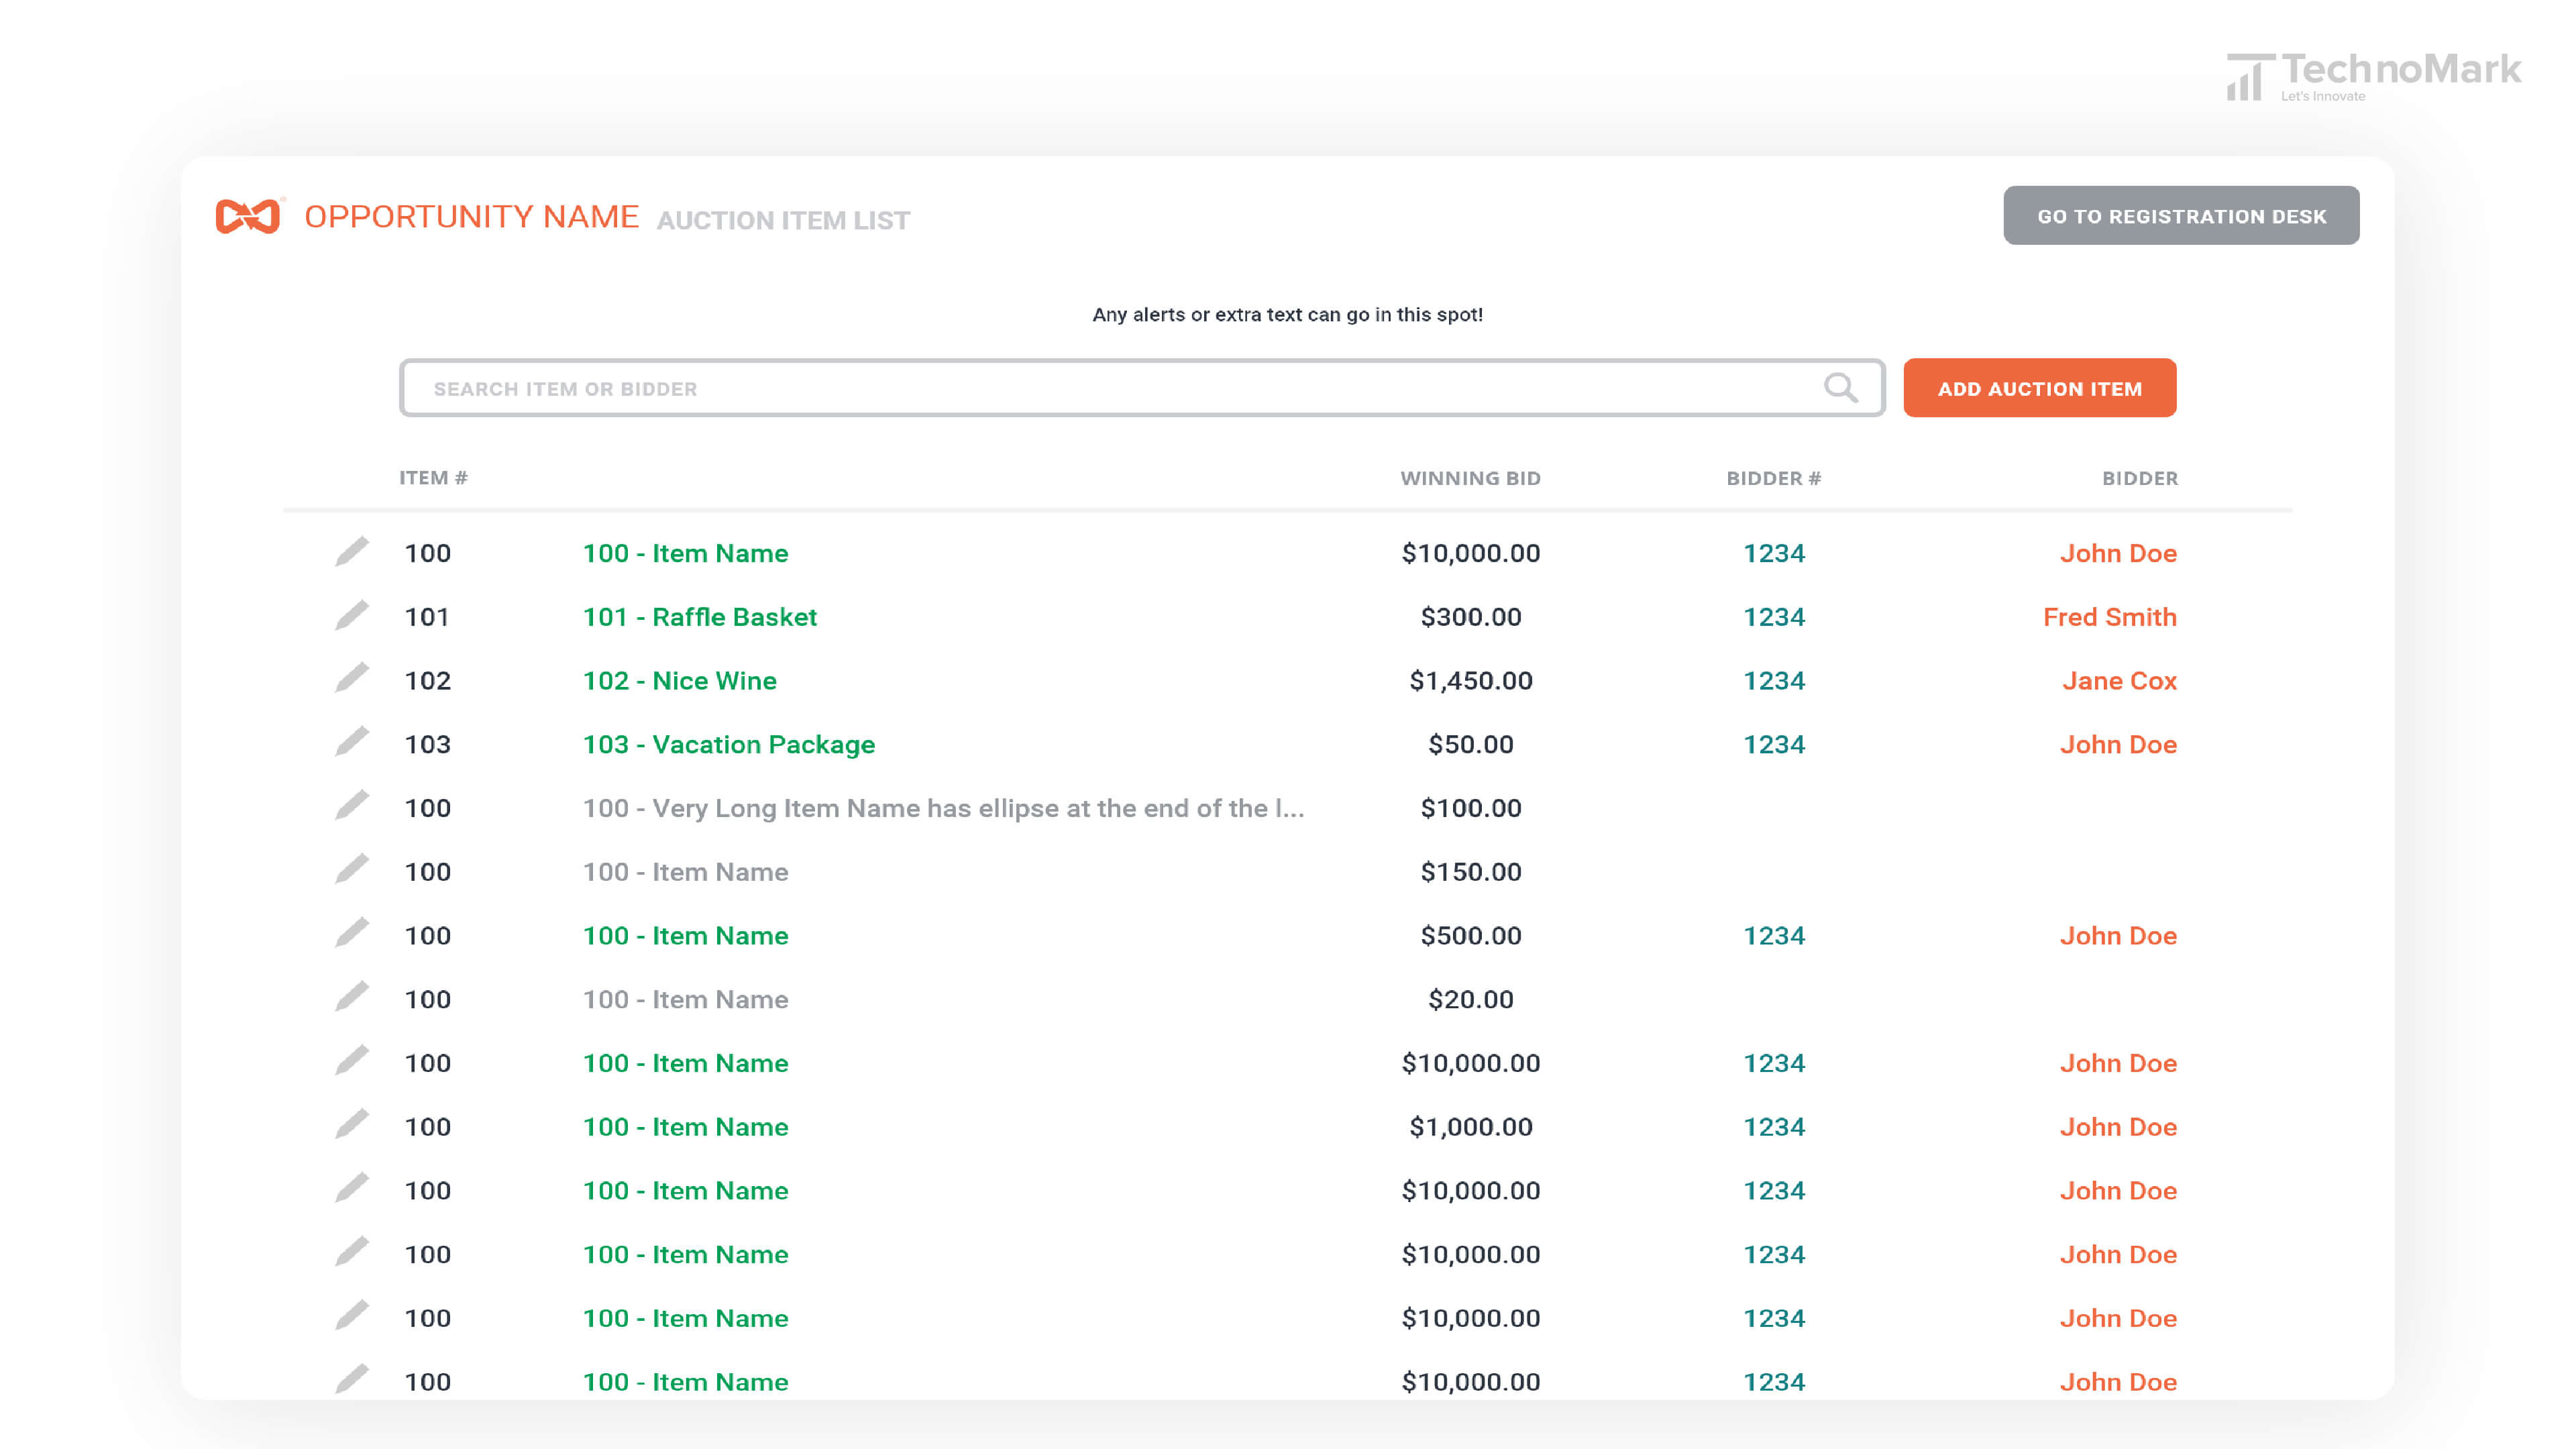
Task: Open John Doe on the $500.00 row
Action: [2118, 936]
